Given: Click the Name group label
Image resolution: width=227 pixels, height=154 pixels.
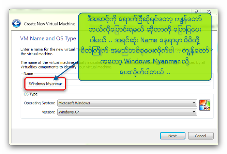Looking at the screenshot, I should (x=28, y=73).
